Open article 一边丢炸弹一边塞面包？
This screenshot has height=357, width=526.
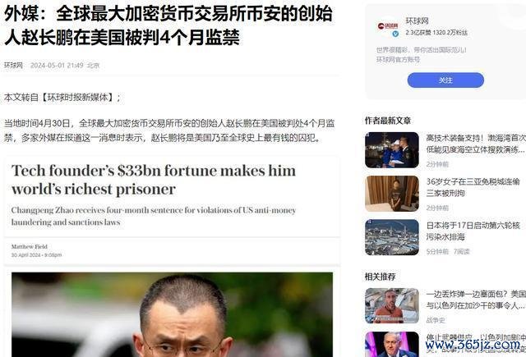point(476,300)
